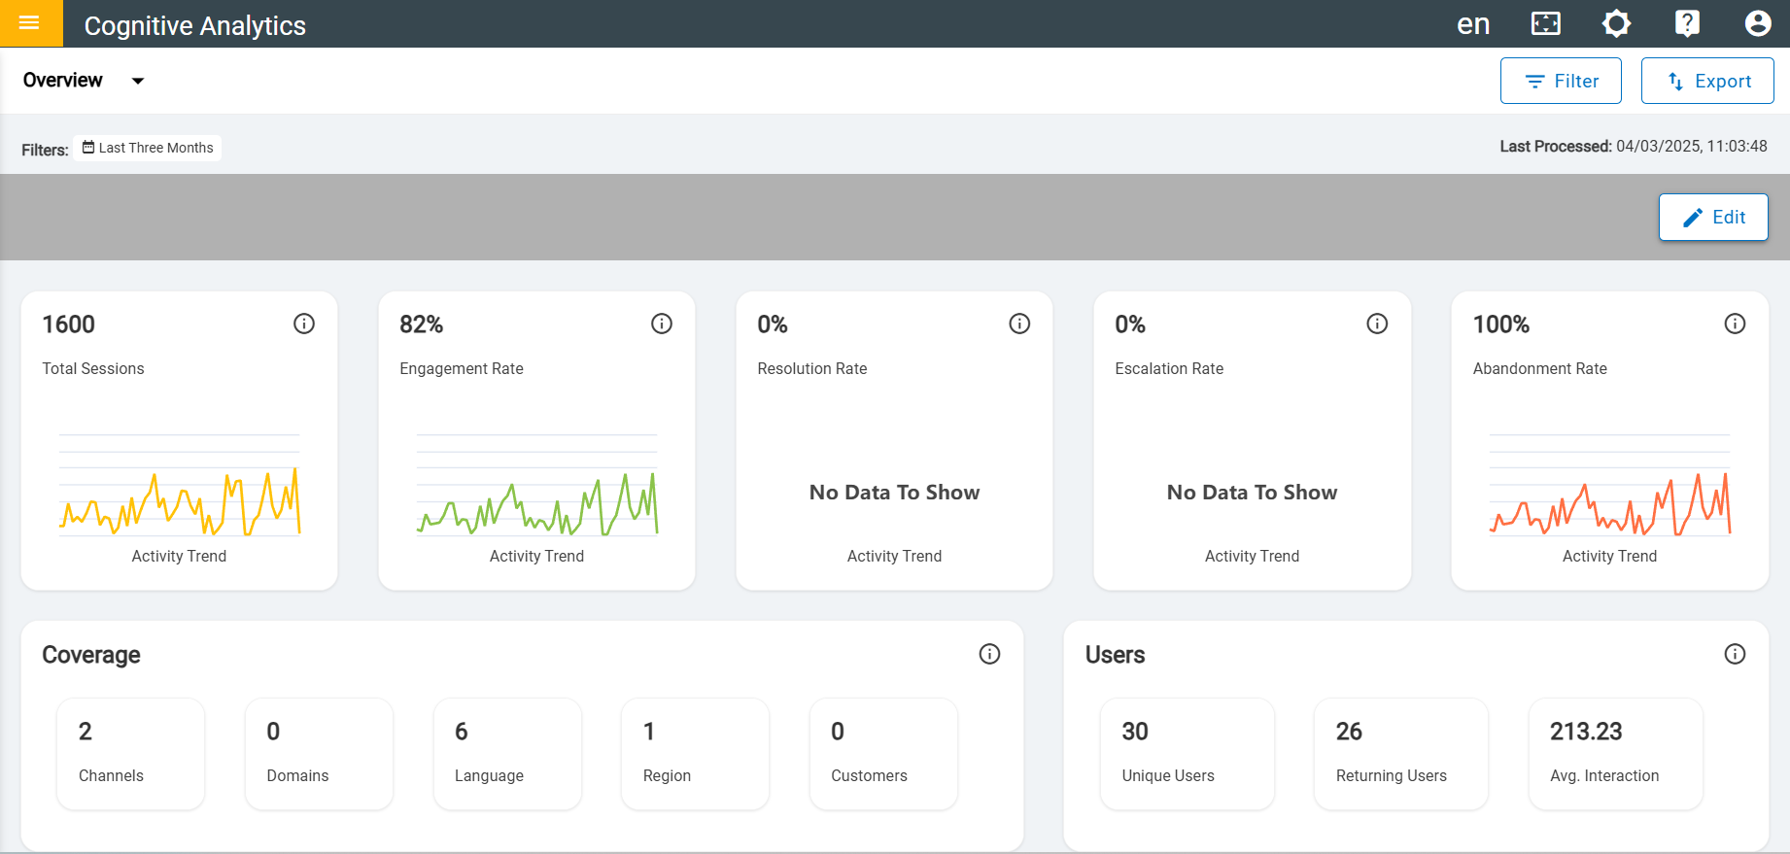The image size is (1790, 854).
Task: Show info for Coverage panel
Action: click(x=989, y=654)
